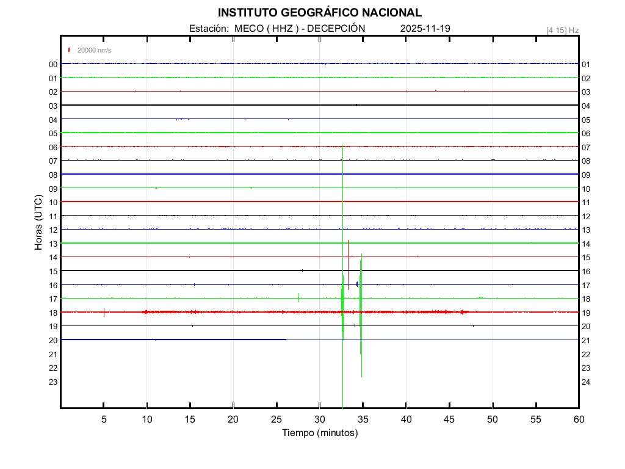The width and height of the screenshot is (625, 469).
Task: Click hour label 10 on right axis
Action: tap(586, 189)
